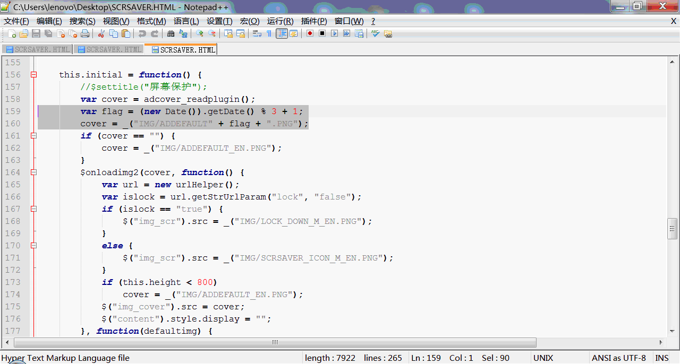The width and height of the screenshot is (680, 364).
Task: Collapse the fold marker at line 156
Action: (33, 75)
